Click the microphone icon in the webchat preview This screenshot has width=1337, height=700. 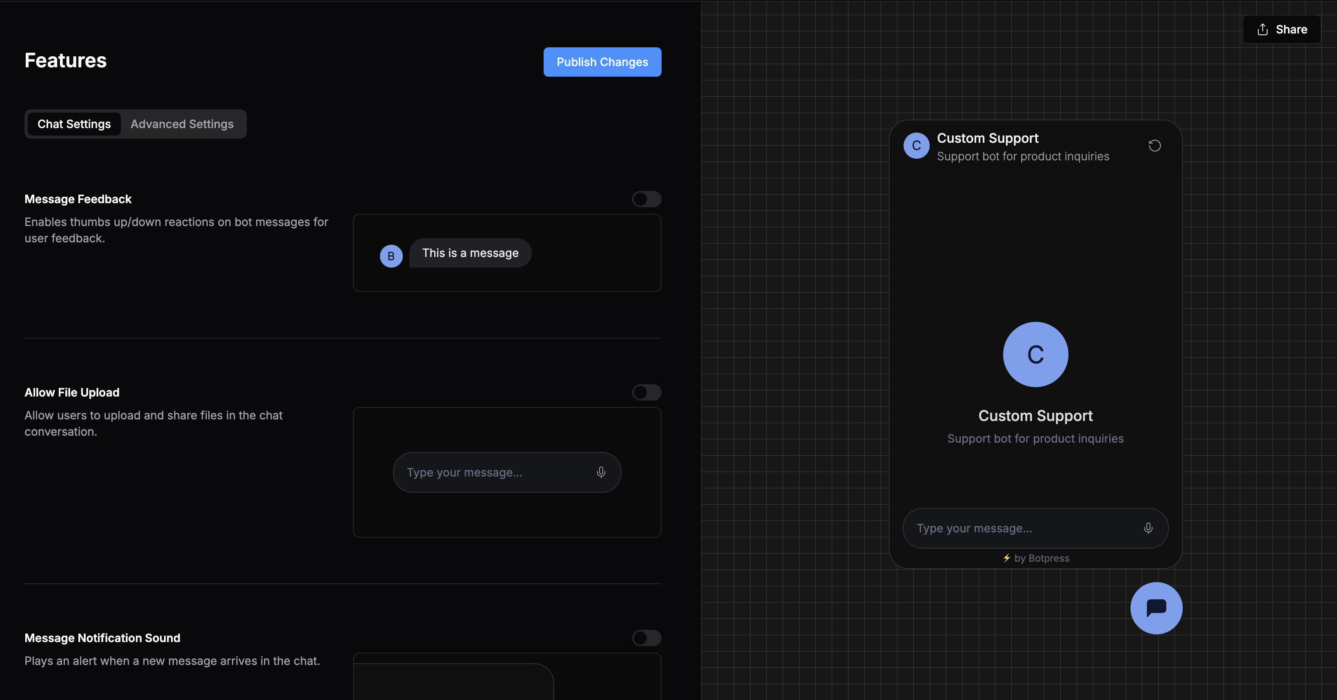pyautogui.click(x=1148, y=528)
